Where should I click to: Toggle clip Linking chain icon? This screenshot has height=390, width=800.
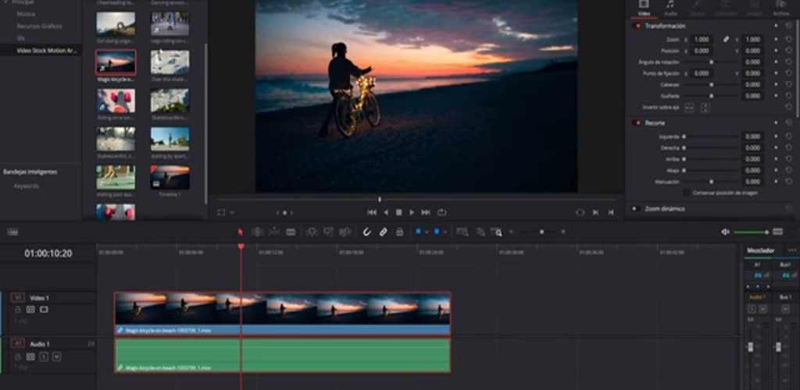point(384,232)
